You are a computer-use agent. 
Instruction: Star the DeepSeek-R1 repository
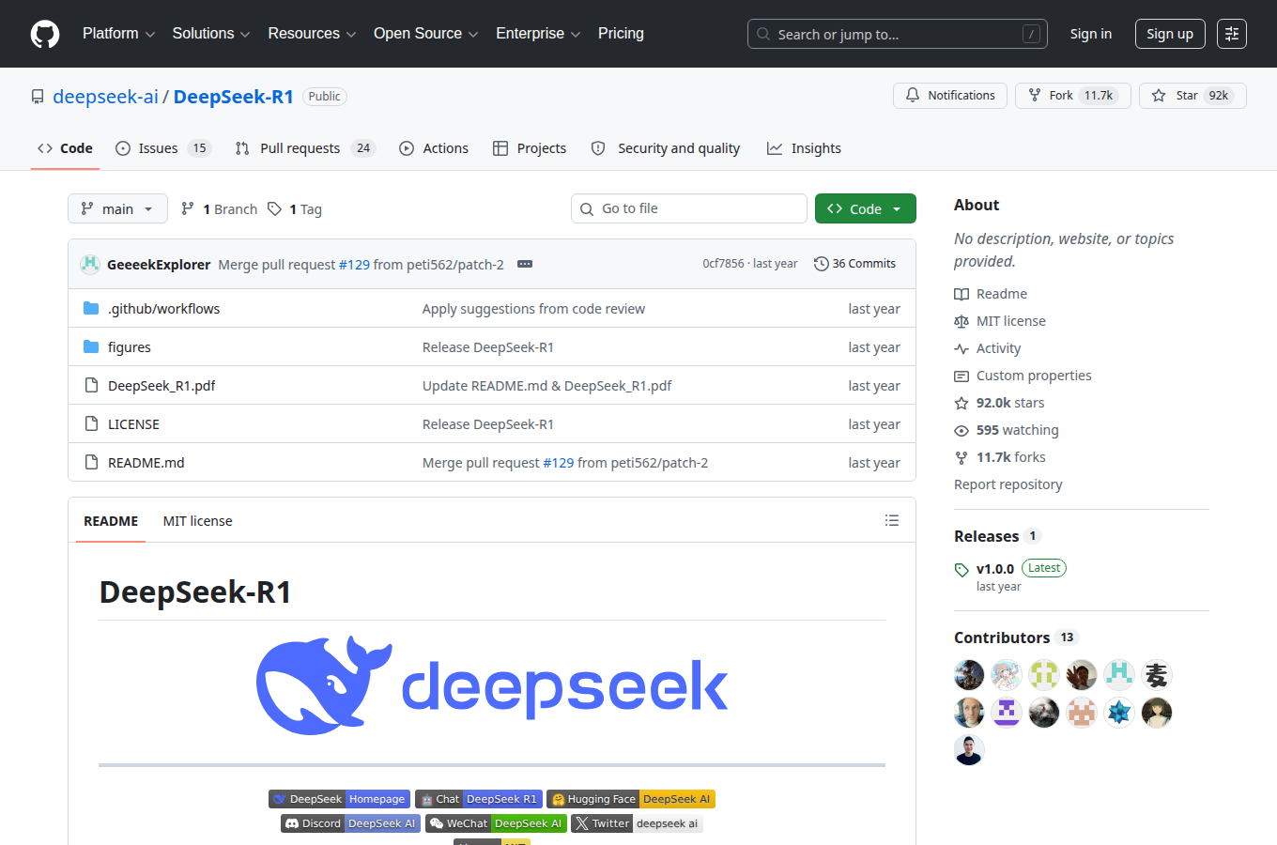[x=1192, y=96]
